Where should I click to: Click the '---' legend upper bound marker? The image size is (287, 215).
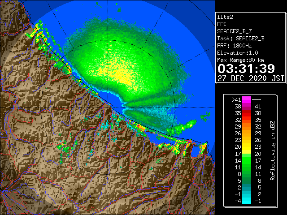[257, 100]
